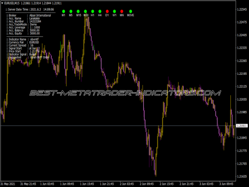Click the green H1 signal dot
This screenshot has height=187, width=249.
93,11
